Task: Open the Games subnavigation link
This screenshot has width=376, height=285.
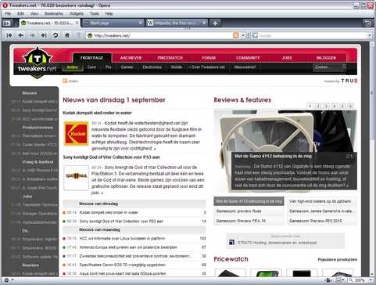Action: pyautogui.click(x=127, y=67)
